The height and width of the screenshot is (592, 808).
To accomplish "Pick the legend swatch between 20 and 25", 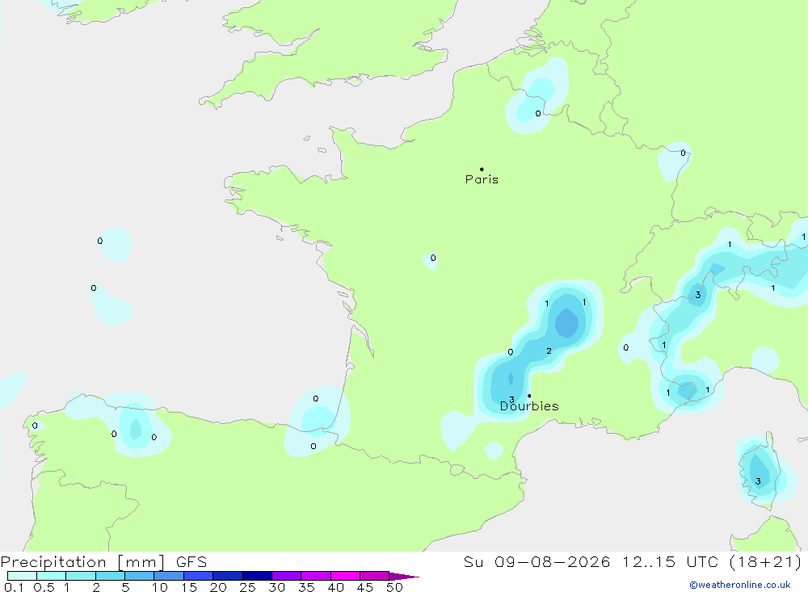I will coord(227,576).
